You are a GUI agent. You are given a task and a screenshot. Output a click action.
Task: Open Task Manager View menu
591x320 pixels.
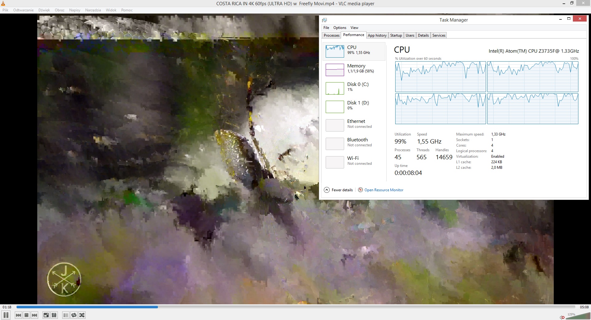354,28
